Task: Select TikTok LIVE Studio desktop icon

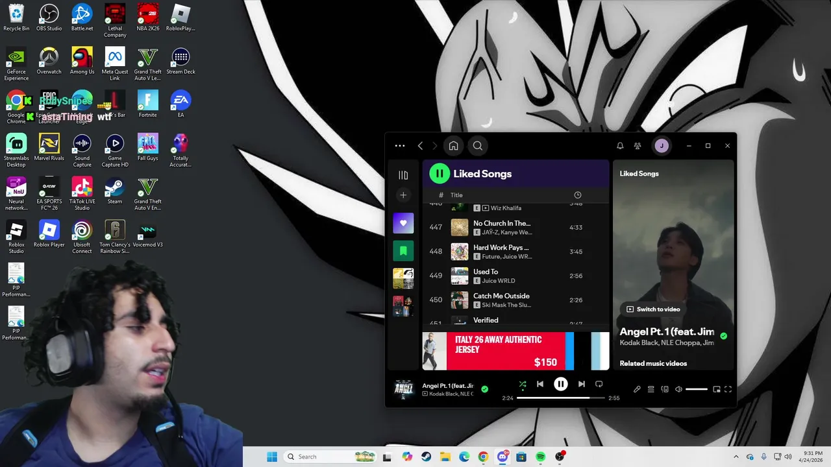Action: pos(82,194)
